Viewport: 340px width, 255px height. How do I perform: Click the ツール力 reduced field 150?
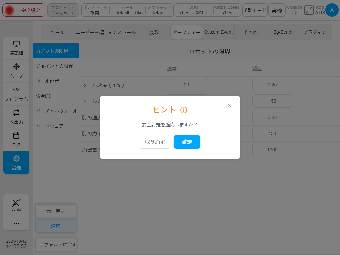click(x=272, y=101)
